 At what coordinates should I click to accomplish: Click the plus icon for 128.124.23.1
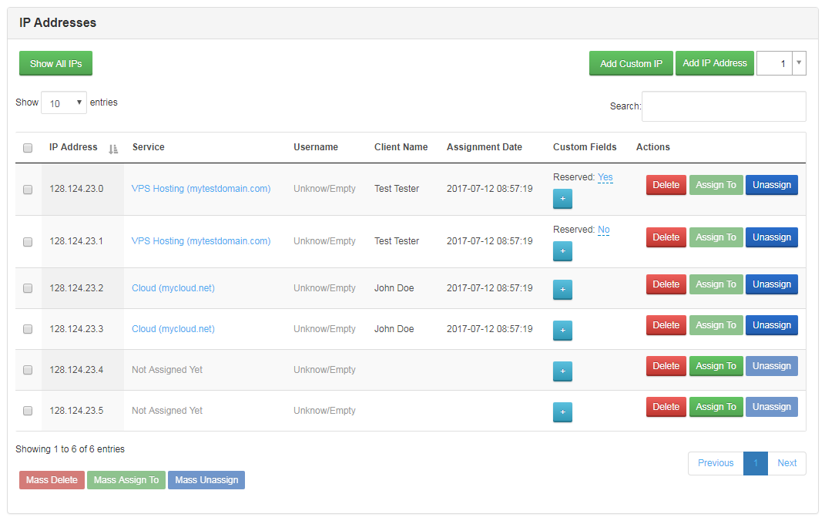click(562, 251)
